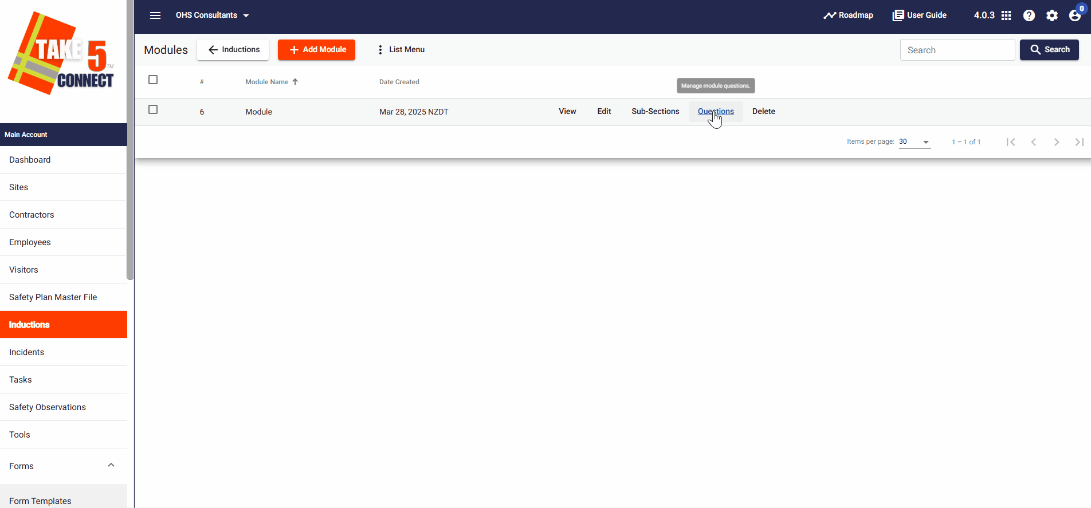The width and height of the screenshot is (1091, 508).
Task: Open the user account profile icon
Action: tap(1075, 15)
